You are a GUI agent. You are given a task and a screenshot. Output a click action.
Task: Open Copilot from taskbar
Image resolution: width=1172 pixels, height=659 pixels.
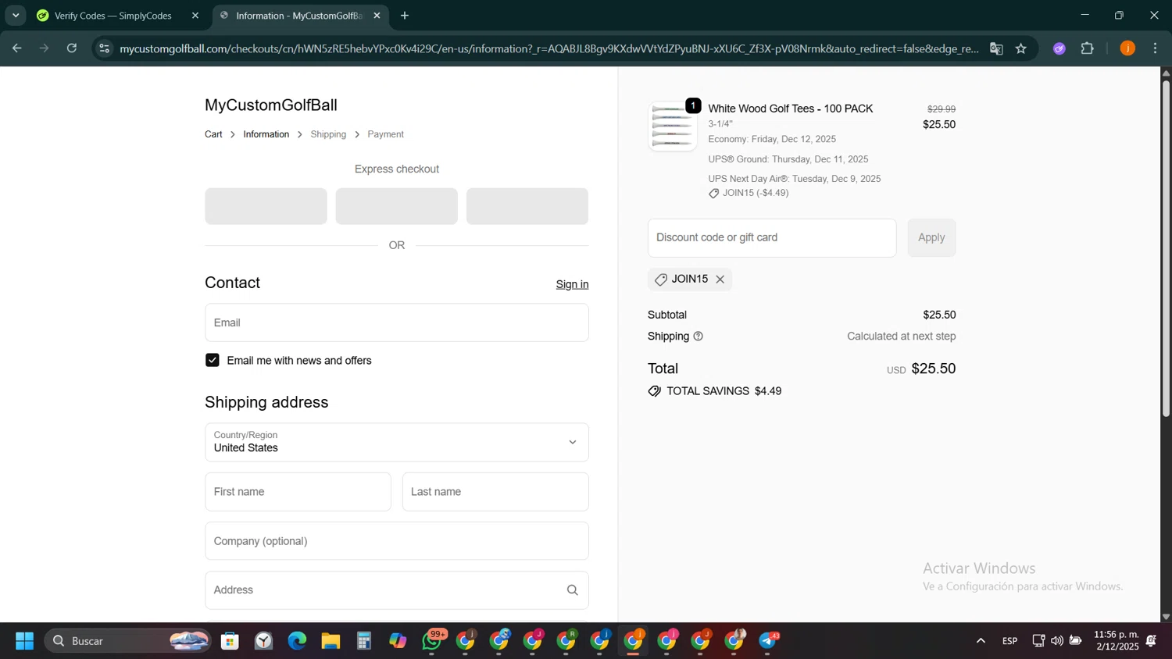pos(398,641)
